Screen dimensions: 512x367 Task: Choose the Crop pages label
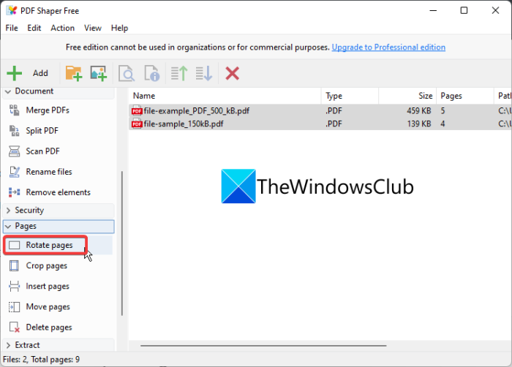47,266
